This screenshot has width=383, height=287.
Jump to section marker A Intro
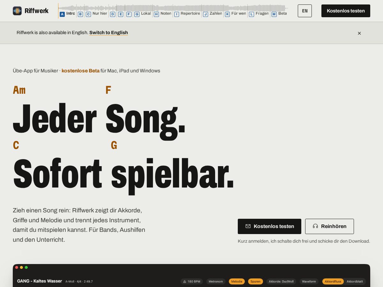point(67,14)
